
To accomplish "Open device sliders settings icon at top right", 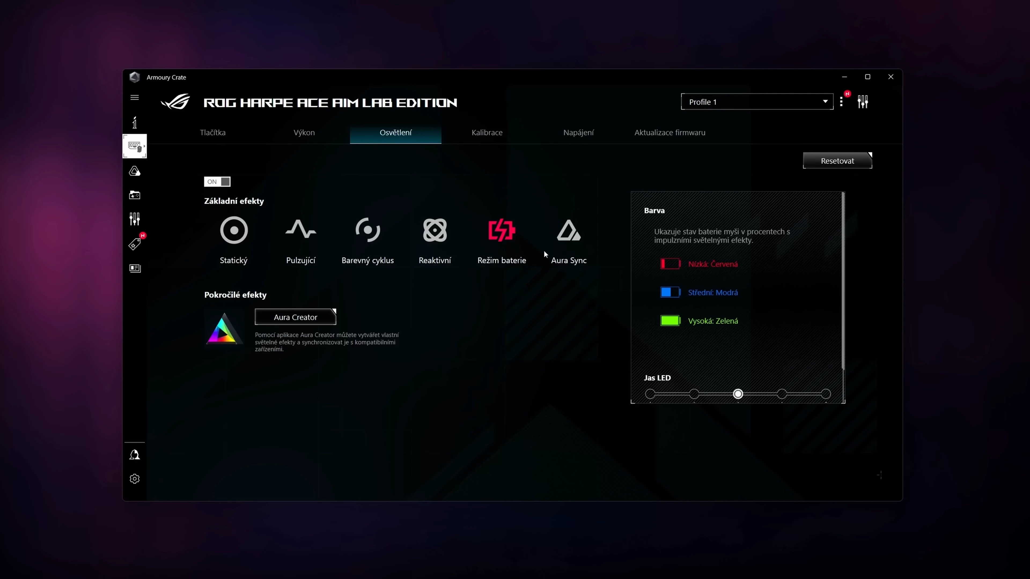I will [x=862, y=102].
